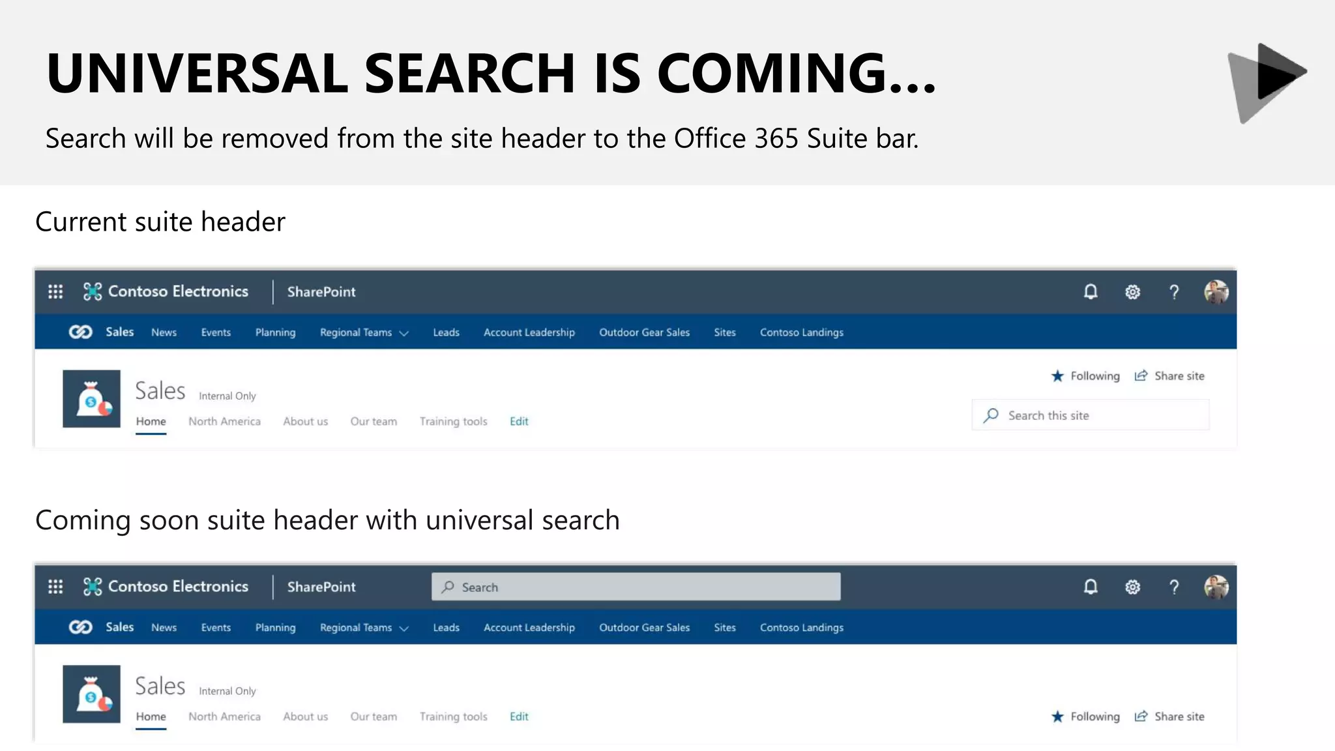Click 'Current suite header' caption
Screen dimensions: 1335x751
coord(160,222)
